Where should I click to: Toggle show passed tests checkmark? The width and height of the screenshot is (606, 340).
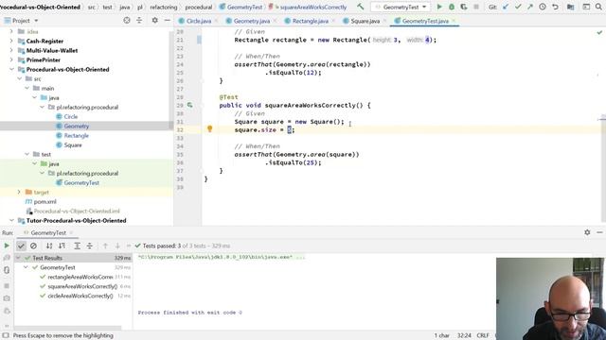(21, 246)
